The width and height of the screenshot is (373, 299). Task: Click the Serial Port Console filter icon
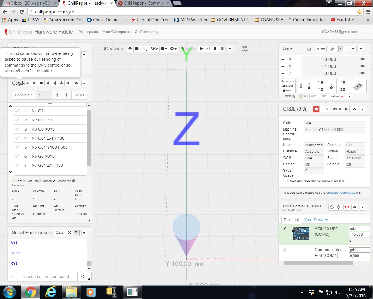pos(76,233)
